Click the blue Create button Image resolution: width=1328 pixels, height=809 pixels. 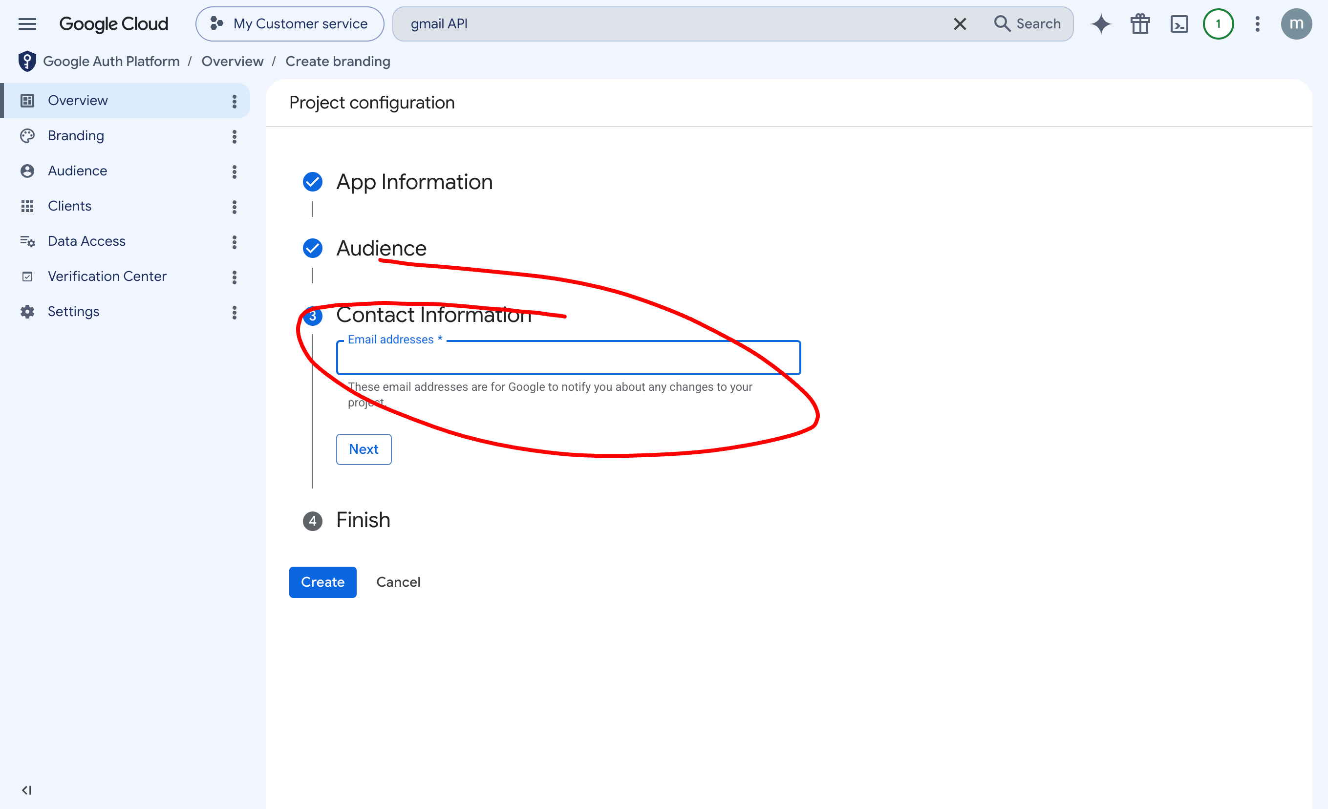point(323,582)
